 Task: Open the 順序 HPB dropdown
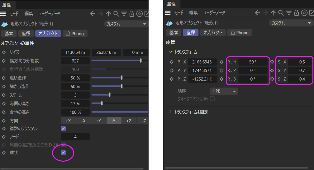[x=224, y=91]
